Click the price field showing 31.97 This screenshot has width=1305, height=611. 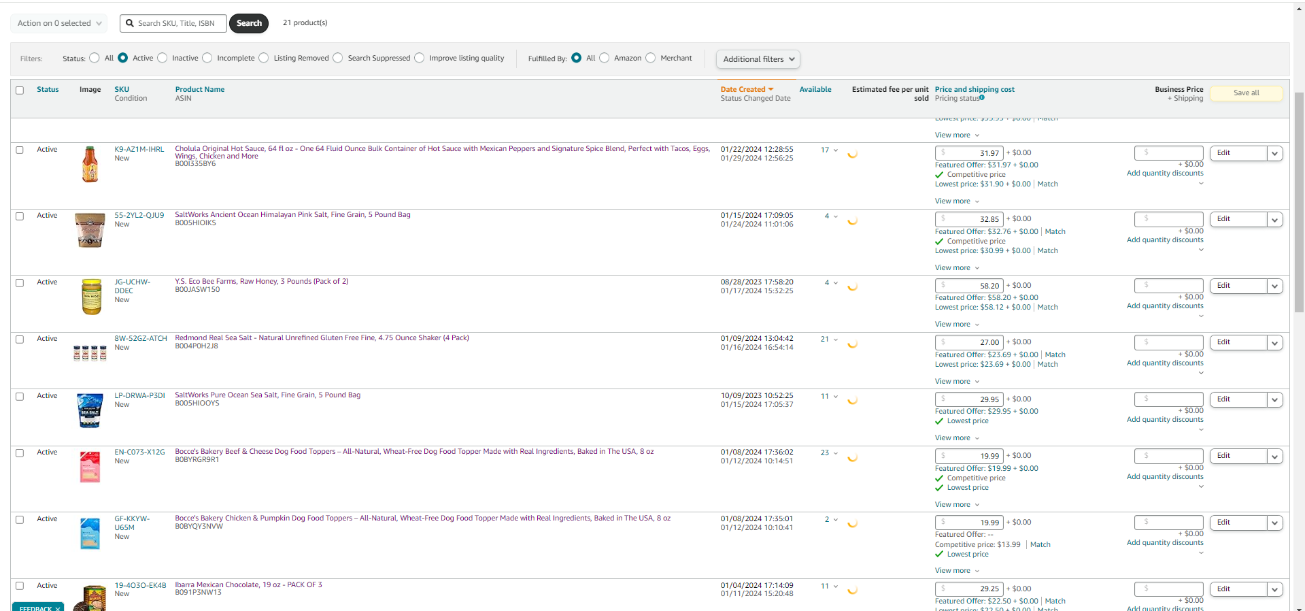tap(969, 154)
